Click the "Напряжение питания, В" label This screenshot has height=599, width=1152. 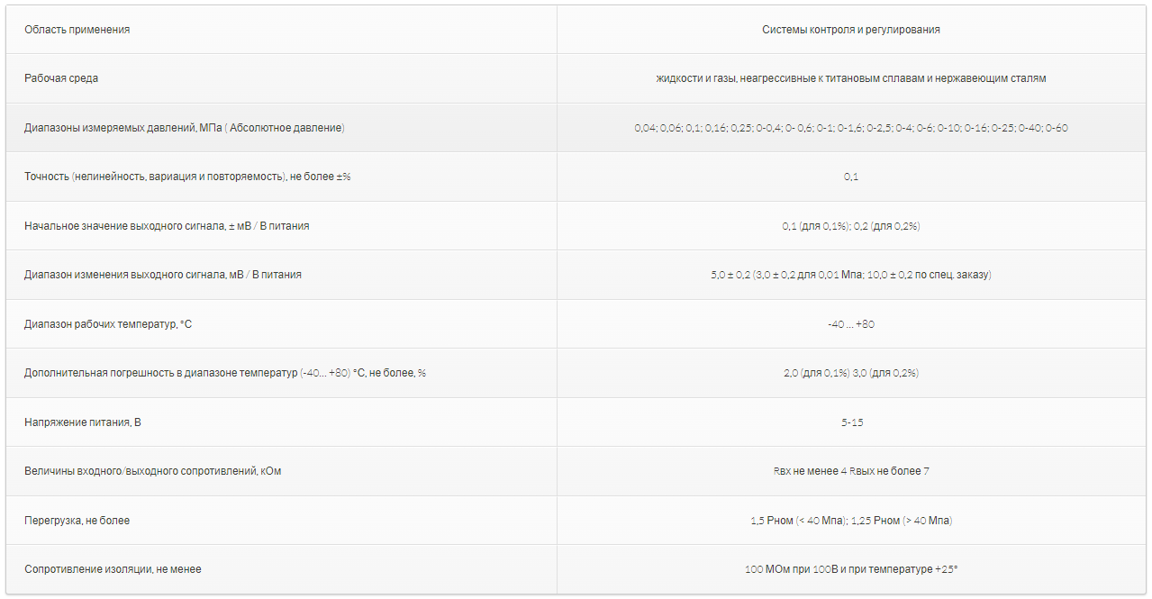[82, 422]
